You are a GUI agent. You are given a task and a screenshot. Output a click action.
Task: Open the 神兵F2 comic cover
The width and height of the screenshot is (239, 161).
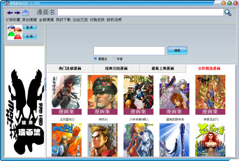coord(102,95)
